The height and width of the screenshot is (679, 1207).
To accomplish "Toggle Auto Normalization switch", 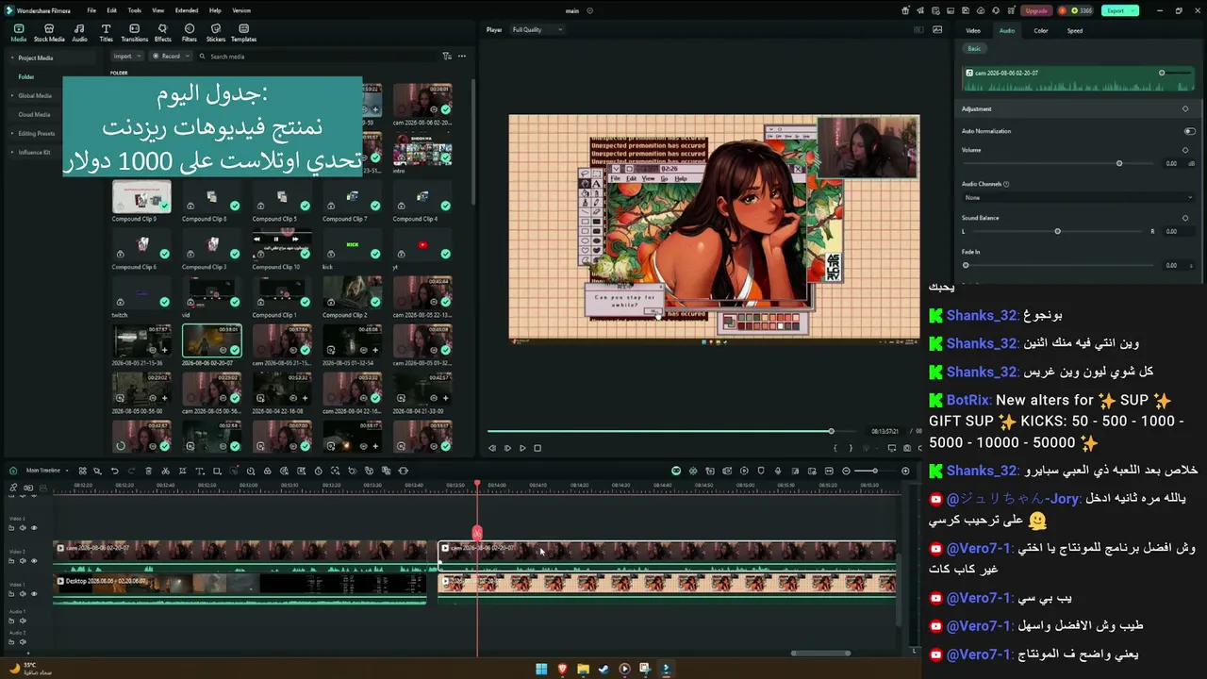I will tap(1189, 131).
